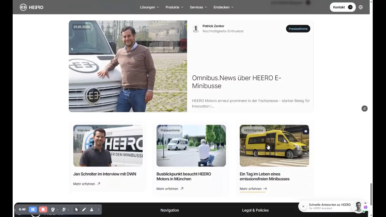Viewport: 386px width, 217px height.
Task: Open the microphone options dropdown arrow
Action: click(68, 210)
